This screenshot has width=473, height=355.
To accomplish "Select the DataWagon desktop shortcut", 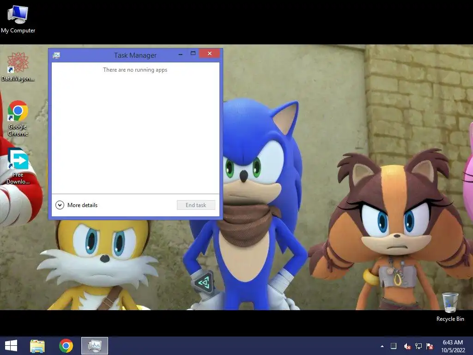I will click(x=18, y=67).
